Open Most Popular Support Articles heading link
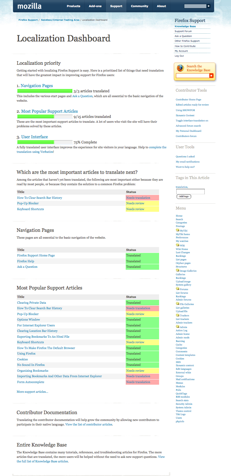Viewport: 231px width, 476px height. 50,111
